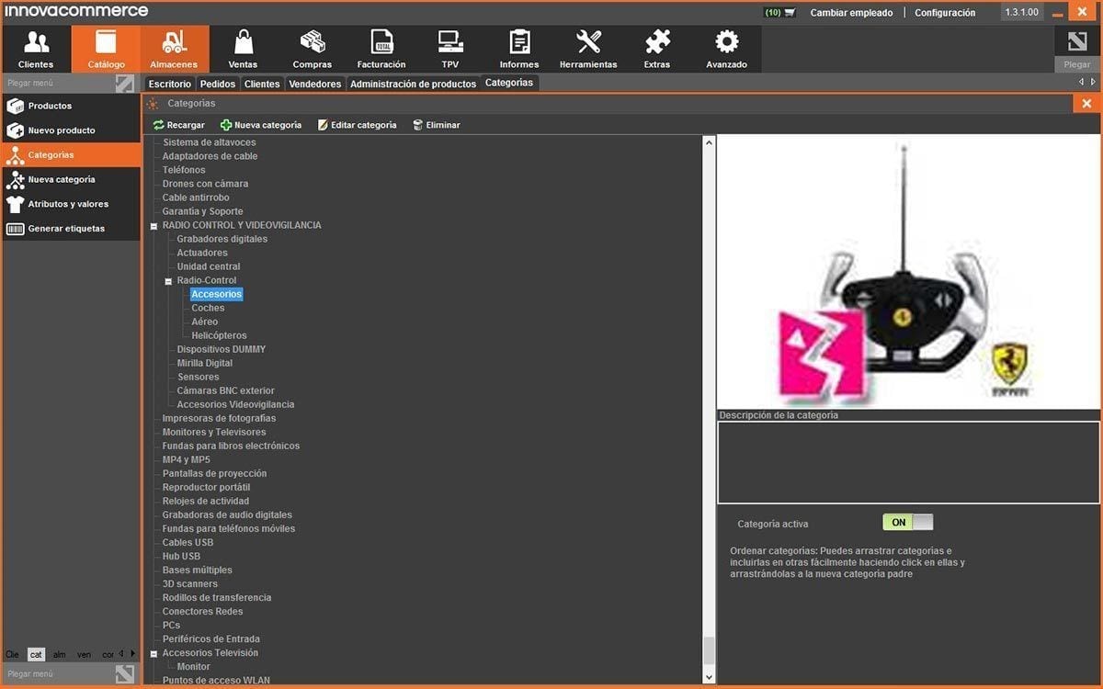Collapse the Accesorios Televisión node

tap(154, 653)
